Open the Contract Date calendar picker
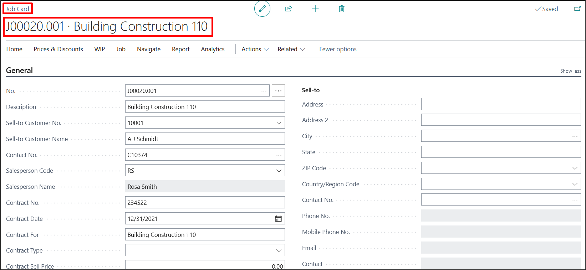586x270 pixels. pyautogui.click(x=278, y=219)
